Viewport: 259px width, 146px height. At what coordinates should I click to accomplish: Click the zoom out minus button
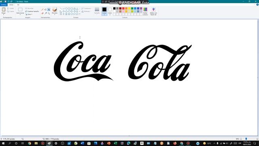[241, 139]
